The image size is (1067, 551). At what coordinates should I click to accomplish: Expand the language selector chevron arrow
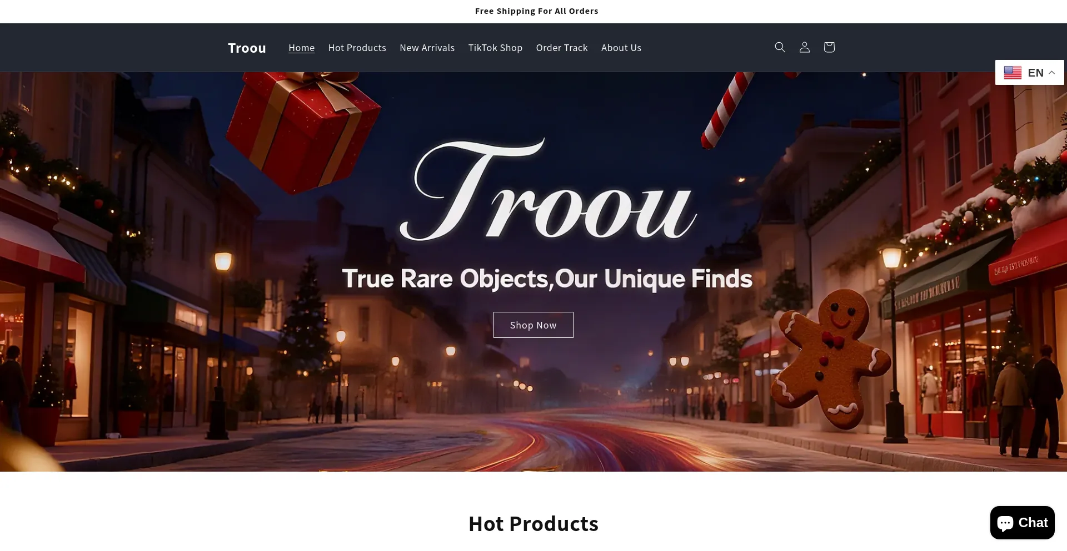pos(1052,73)
